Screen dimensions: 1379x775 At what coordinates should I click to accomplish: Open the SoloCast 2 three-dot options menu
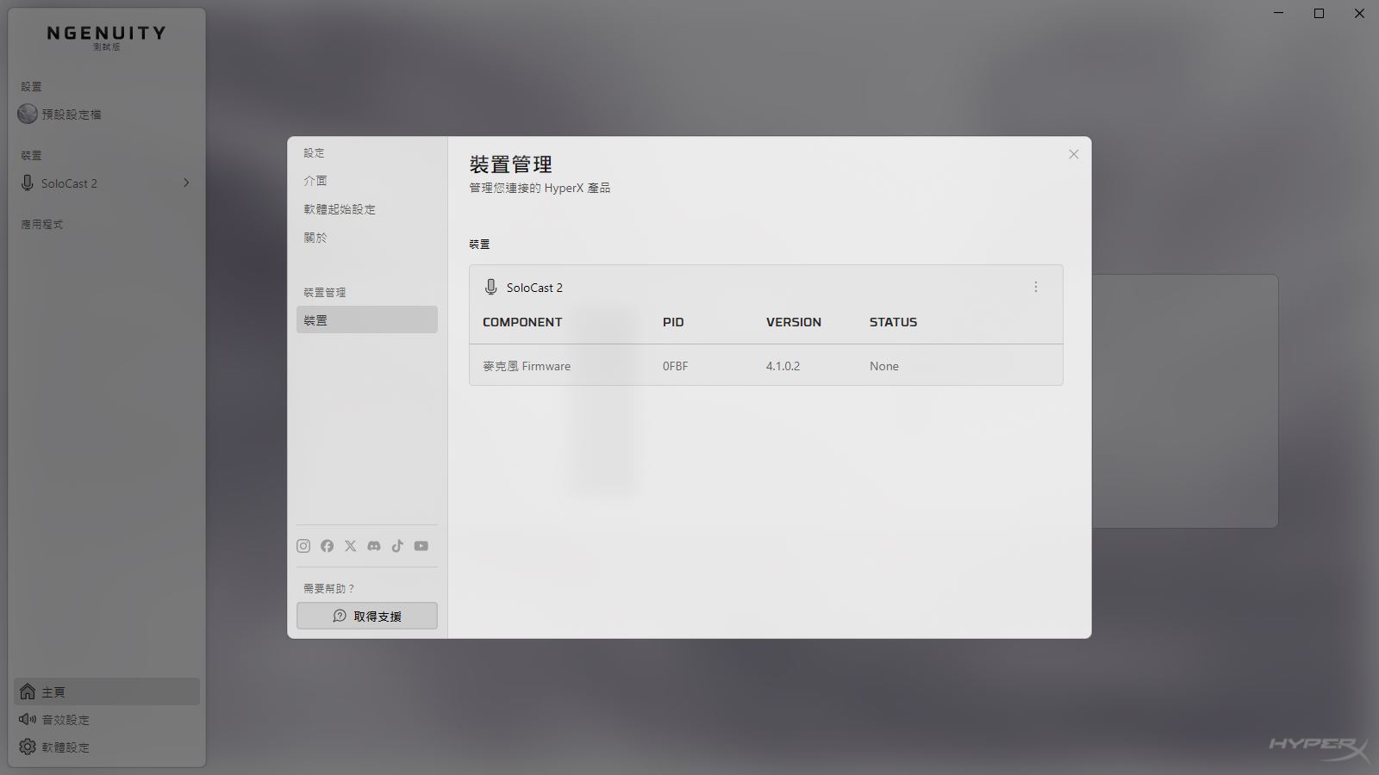(x=1036, y=287)
